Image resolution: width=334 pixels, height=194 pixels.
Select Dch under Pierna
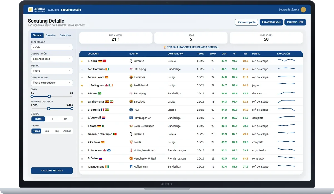click(x=47, y=131)
